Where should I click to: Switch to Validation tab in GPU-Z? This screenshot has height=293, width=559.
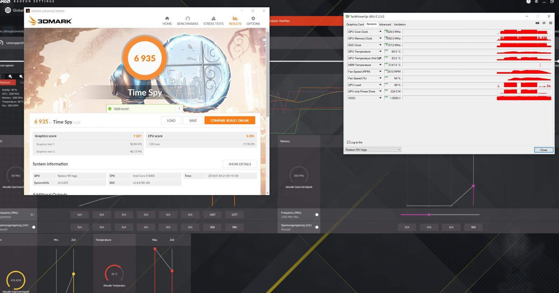400,24
